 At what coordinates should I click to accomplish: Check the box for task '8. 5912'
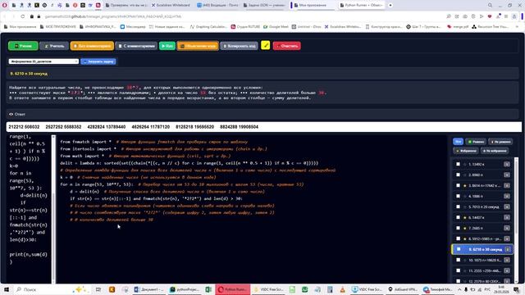coord(458,238)
